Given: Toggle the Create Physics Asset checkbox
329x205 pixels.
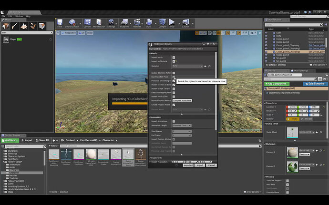Looking at the screenshot, I should (174, 105).
